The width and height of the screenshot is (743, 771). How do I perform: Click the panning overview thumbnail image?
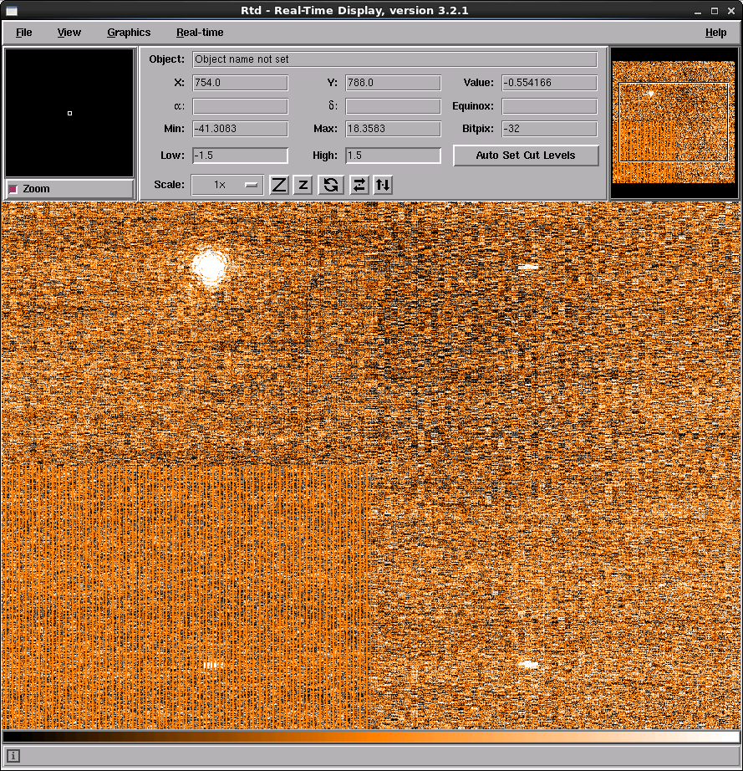674,123
